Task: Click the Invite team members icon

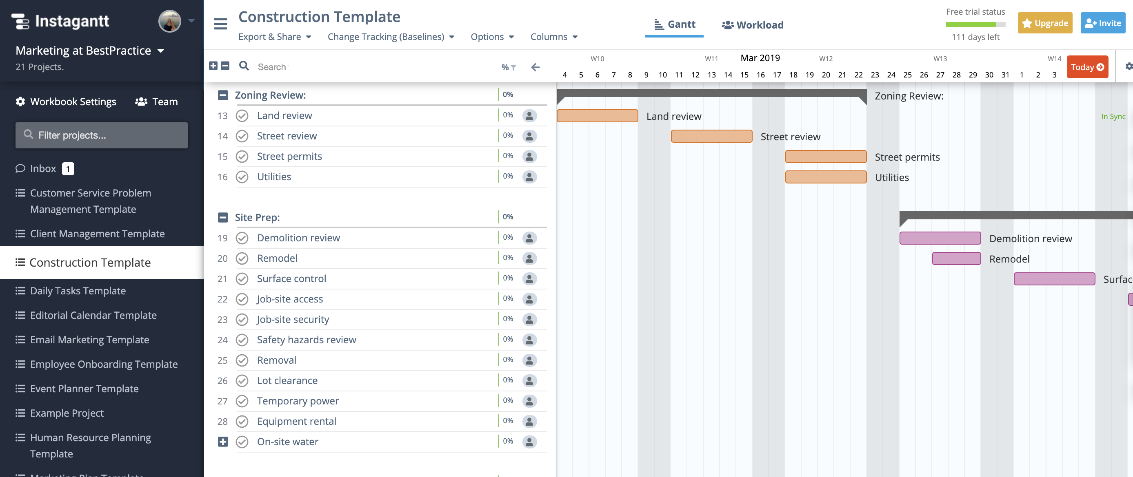Action: click(1104, 23)
